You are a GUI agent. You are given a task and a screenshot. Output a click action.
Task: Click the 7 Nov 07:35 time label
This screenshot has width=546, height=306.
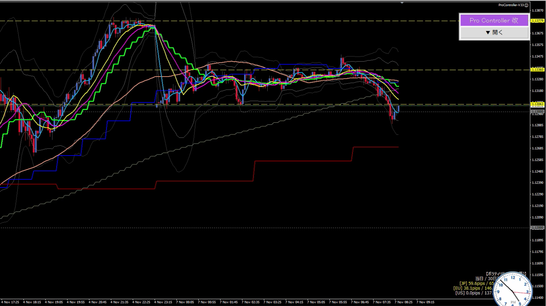point(382,302)
